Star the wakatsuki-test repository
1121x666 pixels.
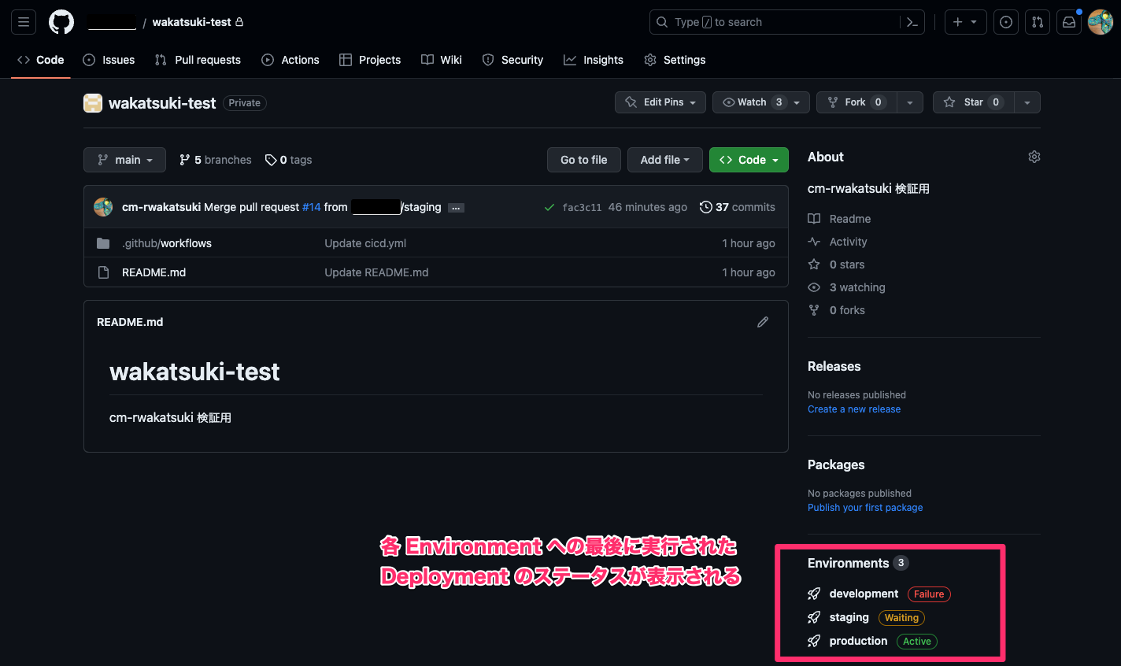[972, 102]
